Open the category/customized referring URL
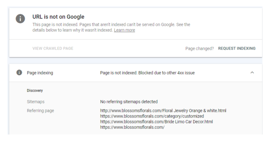Screen dimensions: 270x141 point(152,116)
